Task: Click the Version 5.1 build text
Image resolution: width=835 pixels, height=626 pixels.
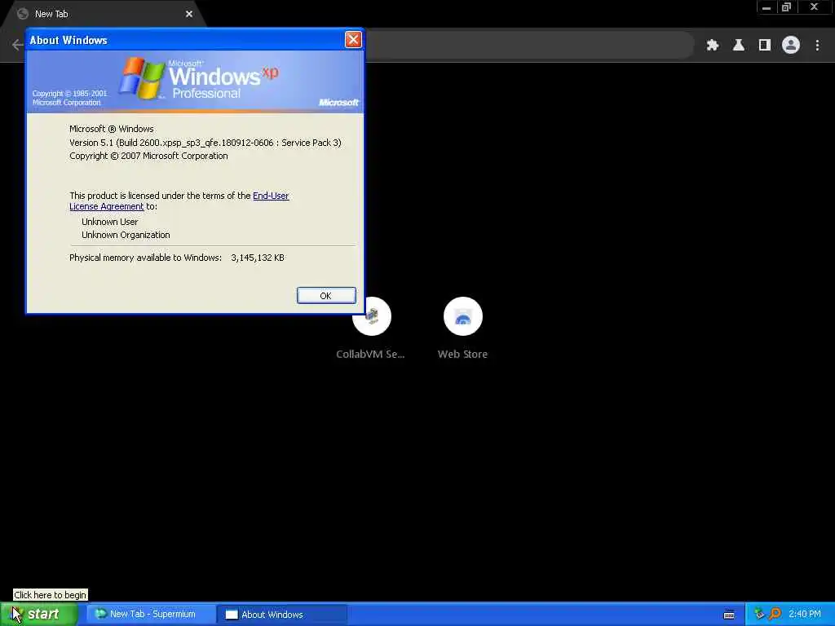Action: [x=205, y=143]
